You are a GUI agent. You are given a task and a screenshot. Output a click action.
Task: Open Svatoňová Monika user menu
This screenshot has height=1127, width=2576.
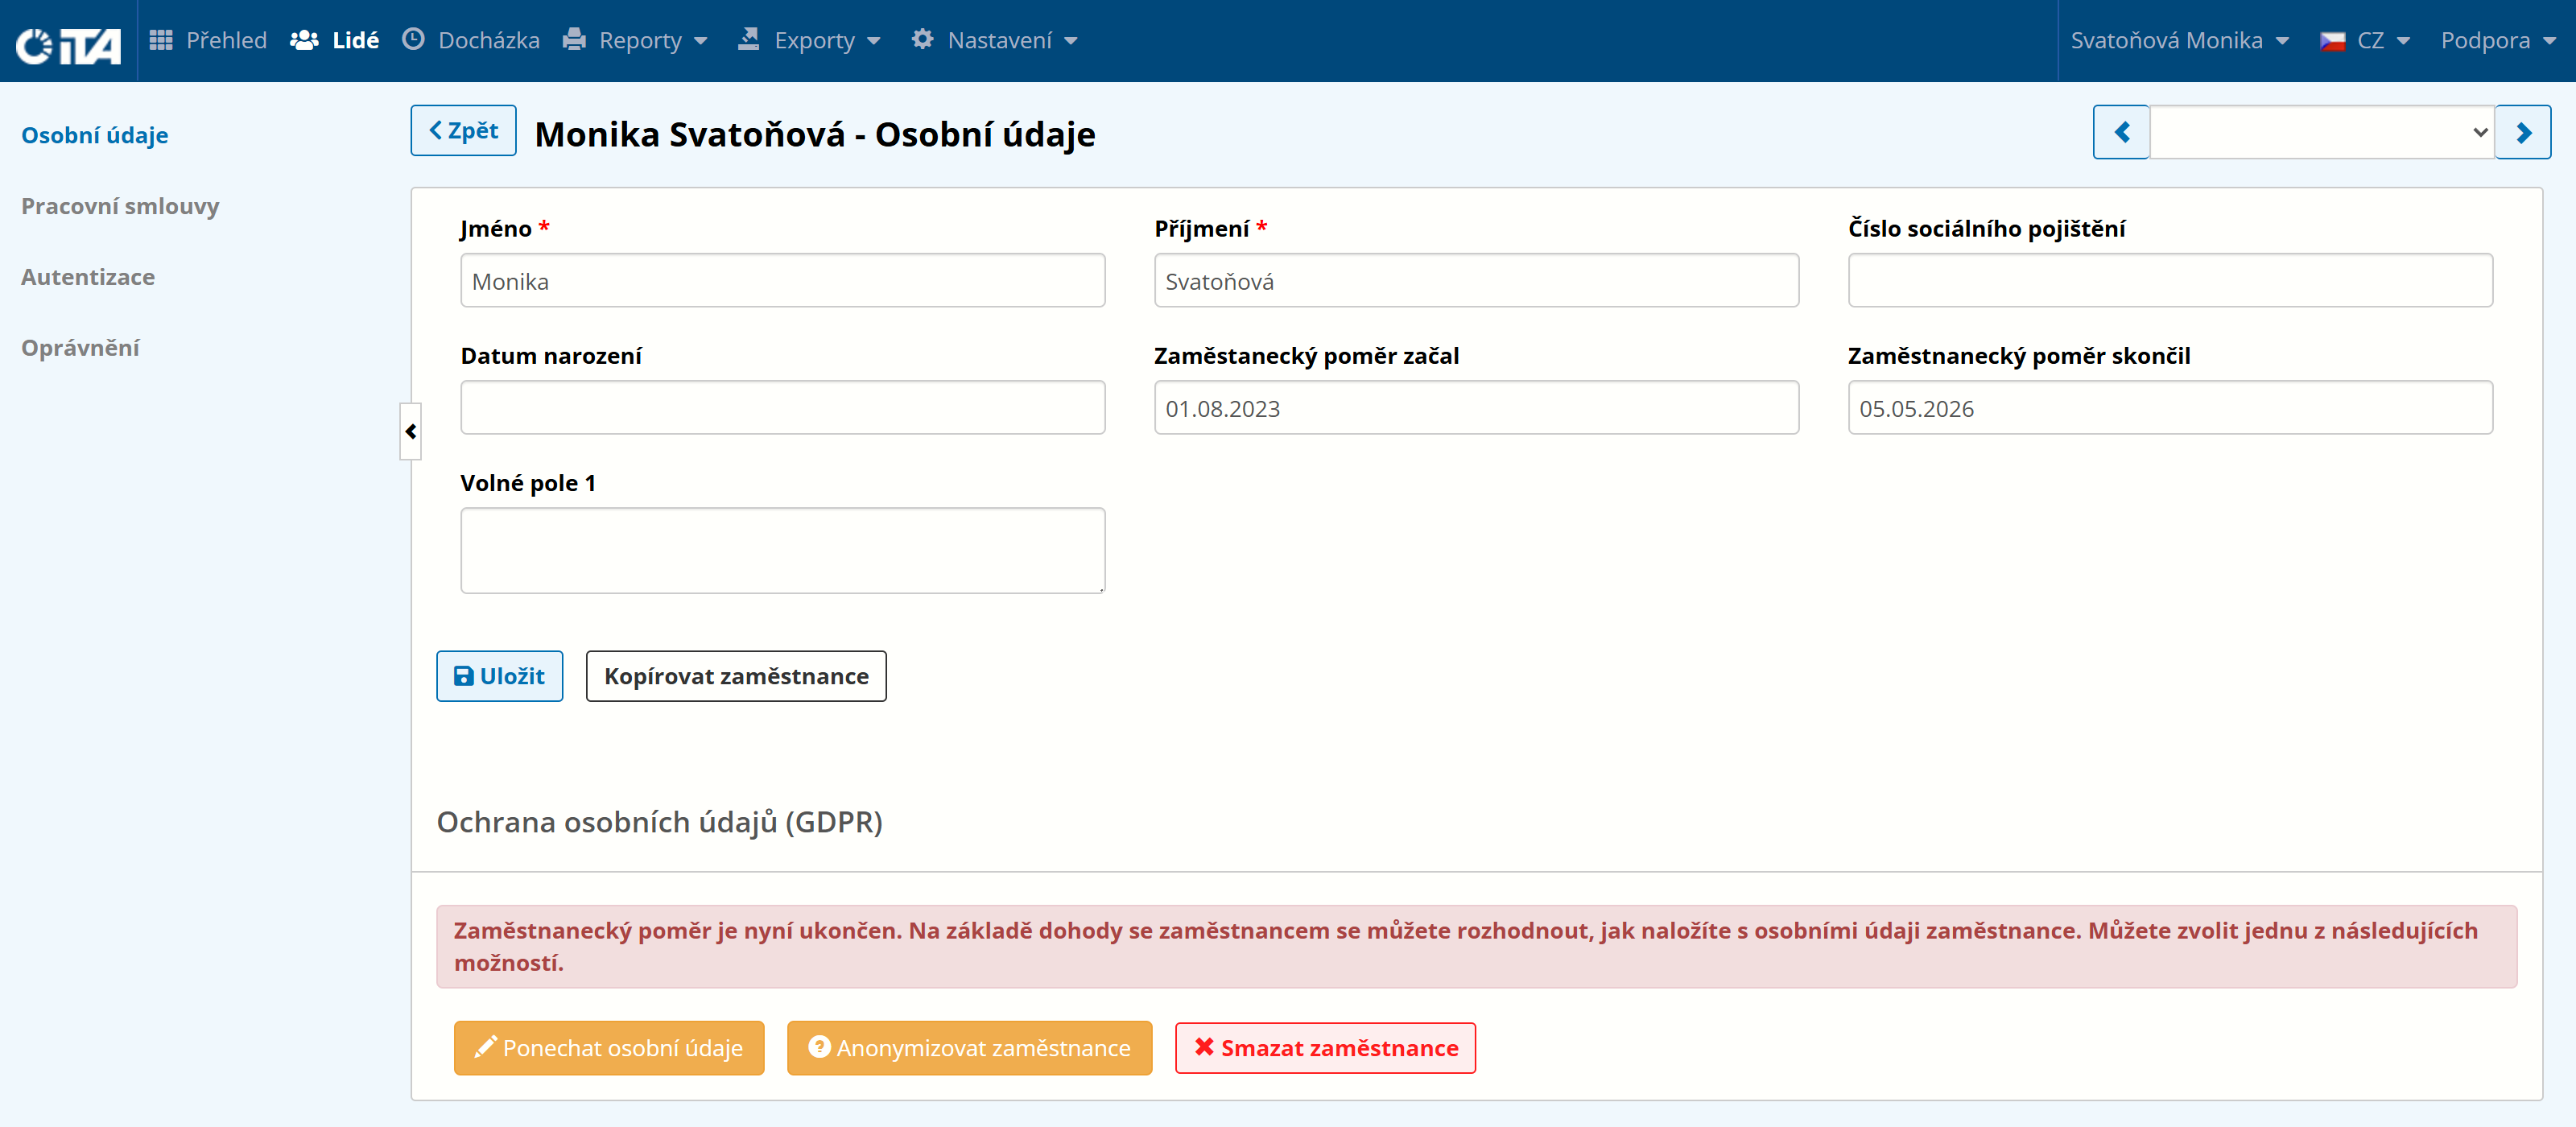click(2179, 40)
